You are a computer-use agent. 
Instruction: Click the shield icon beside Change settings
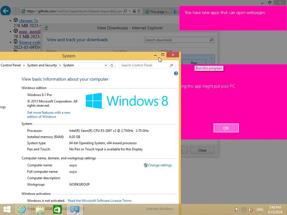point(145,165)
